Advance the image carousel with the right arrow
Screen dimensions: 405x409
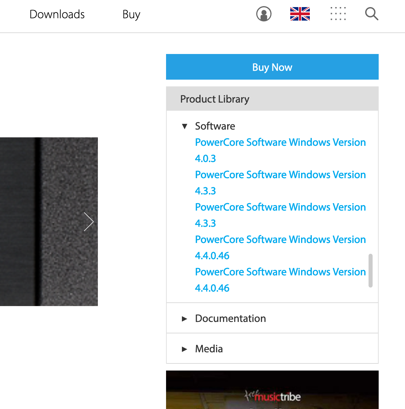[x=89, y=222]
